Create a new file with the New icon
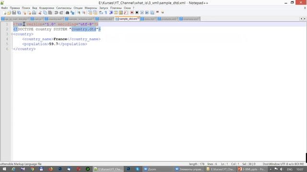 (x=4, y=13)
